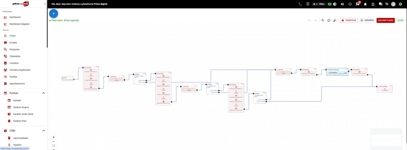
Task: Select the Fila Escolhida node
Action: (385, 89)
